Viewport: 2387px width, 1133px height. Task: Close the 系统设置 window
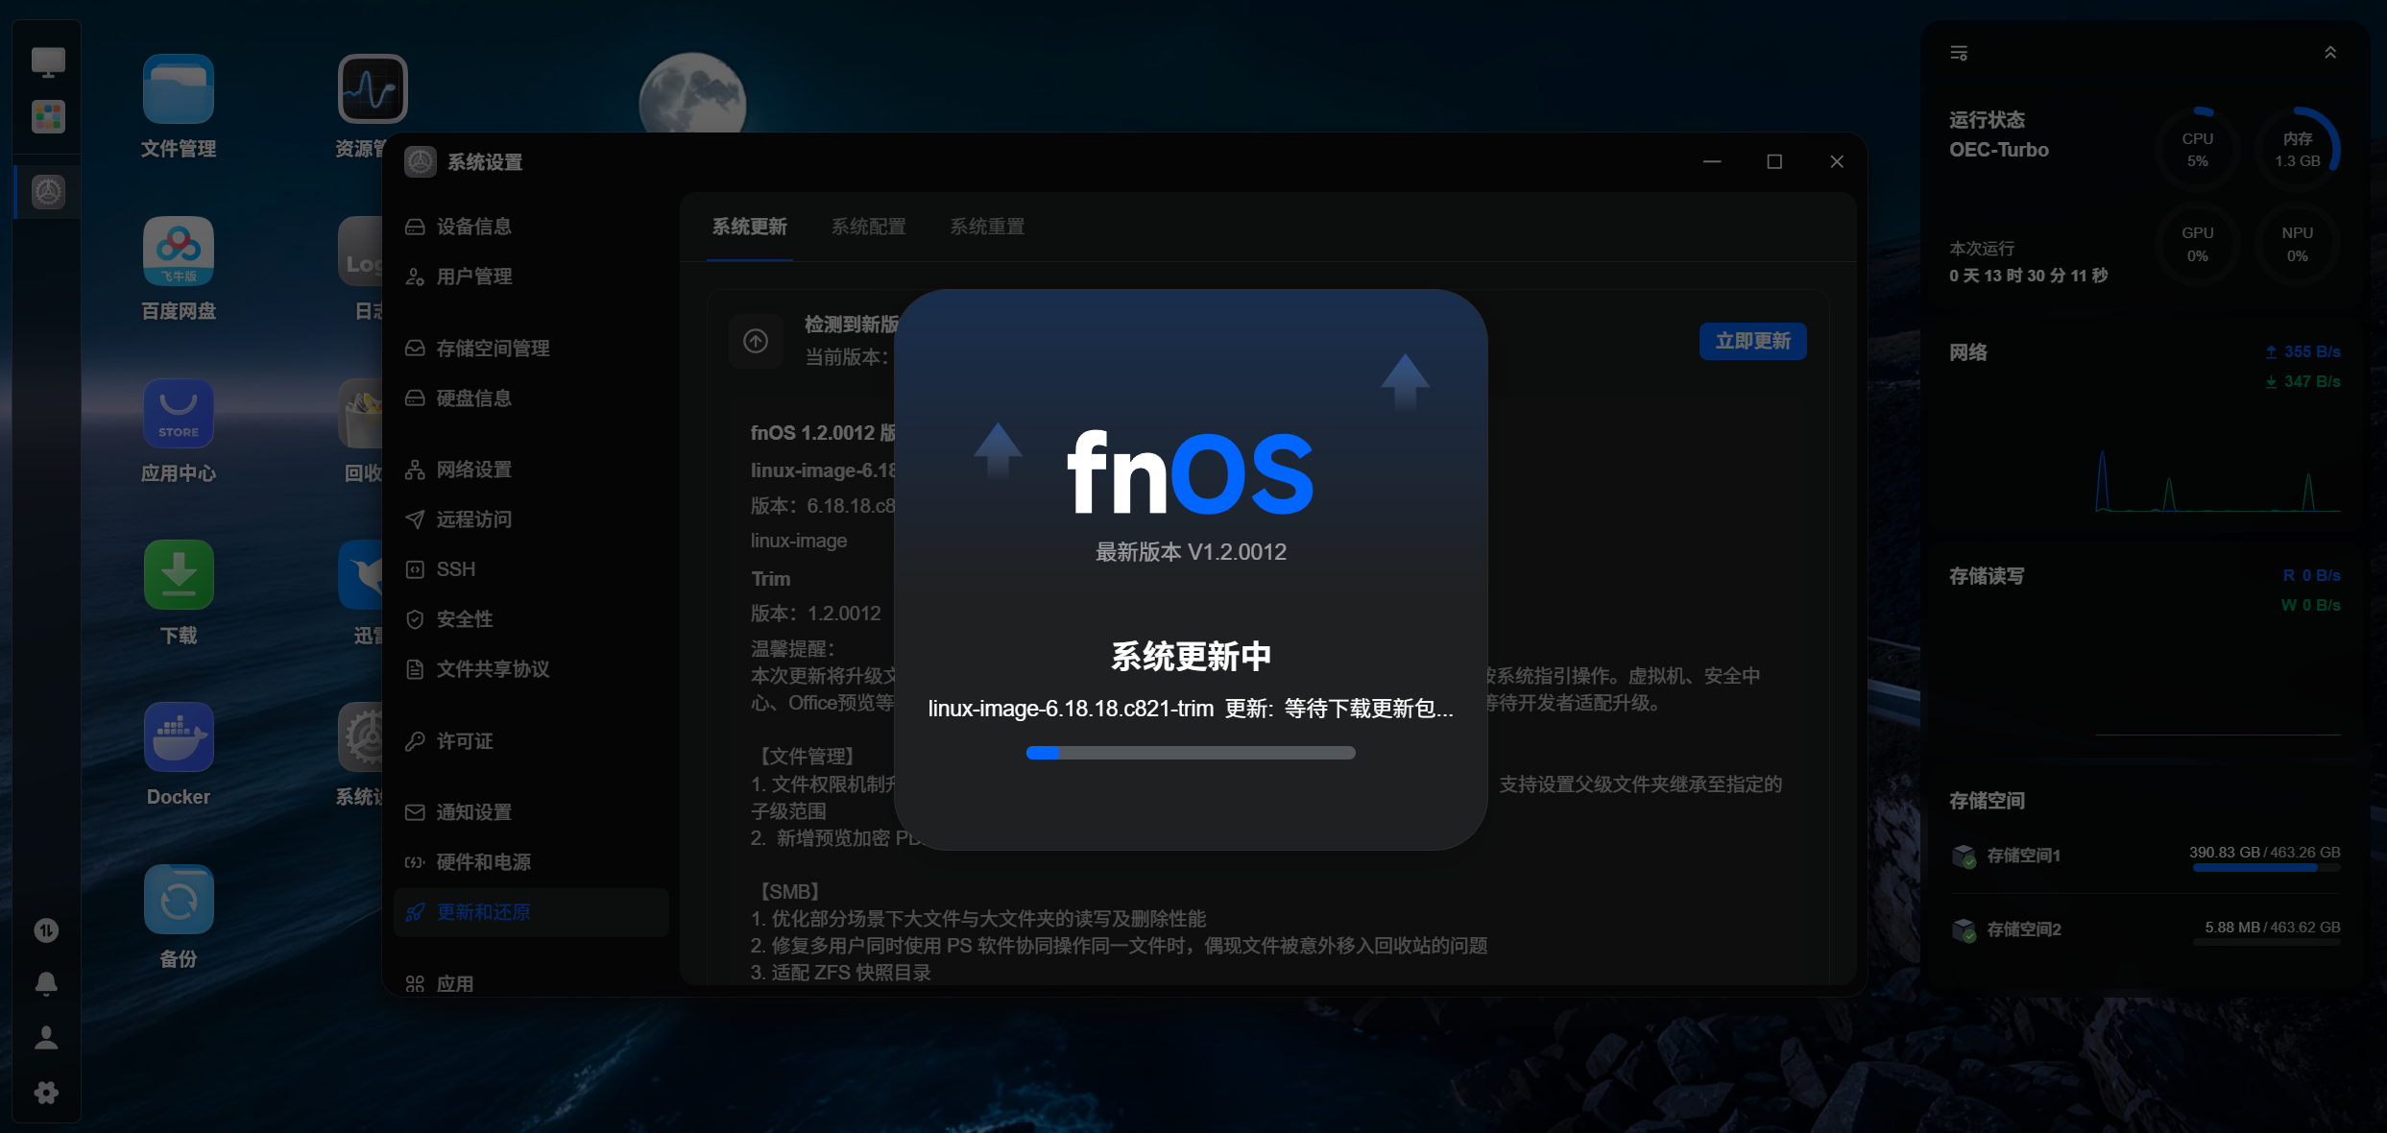pyautogui.click(x=1837, y=161)
